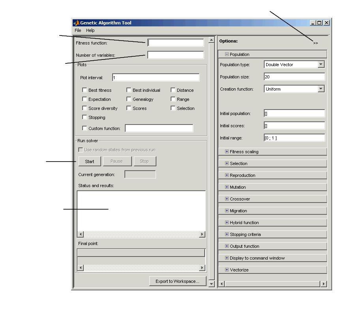The image size is (338, 312).
Task: Check the Genealogy plot option
Action: pos(129,99)
